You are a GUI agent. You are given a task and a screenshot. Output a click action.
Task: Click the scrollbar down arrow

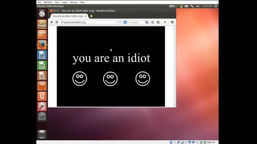pyautogui.click(x=175, y=106)
